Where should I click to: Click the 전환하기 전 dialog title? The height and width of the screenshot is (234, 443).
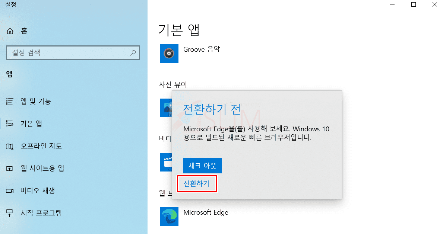pos(212,109)
